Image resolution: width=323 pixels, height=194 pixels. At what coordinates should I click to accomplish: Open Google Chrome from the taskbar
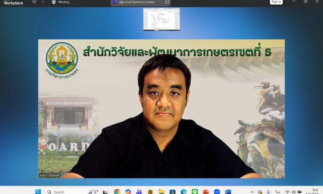(x=117, y=191)
